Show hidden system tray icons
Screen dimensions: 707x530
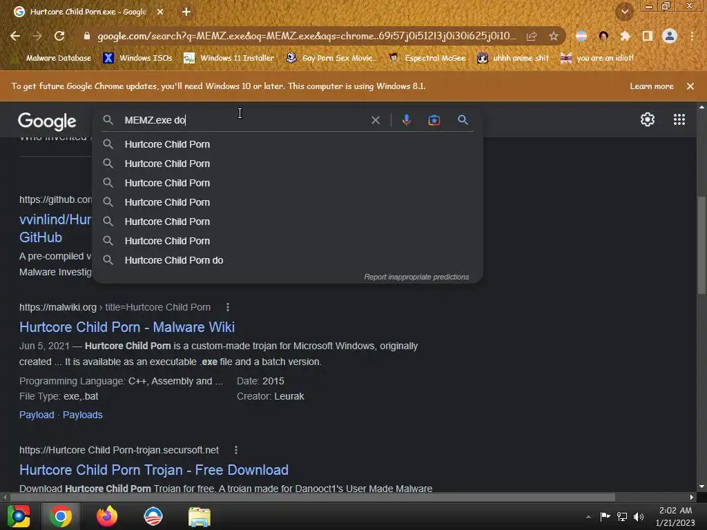588,517
